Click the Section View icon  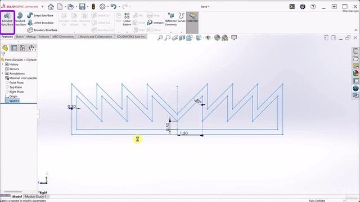[x=182, y=38]
